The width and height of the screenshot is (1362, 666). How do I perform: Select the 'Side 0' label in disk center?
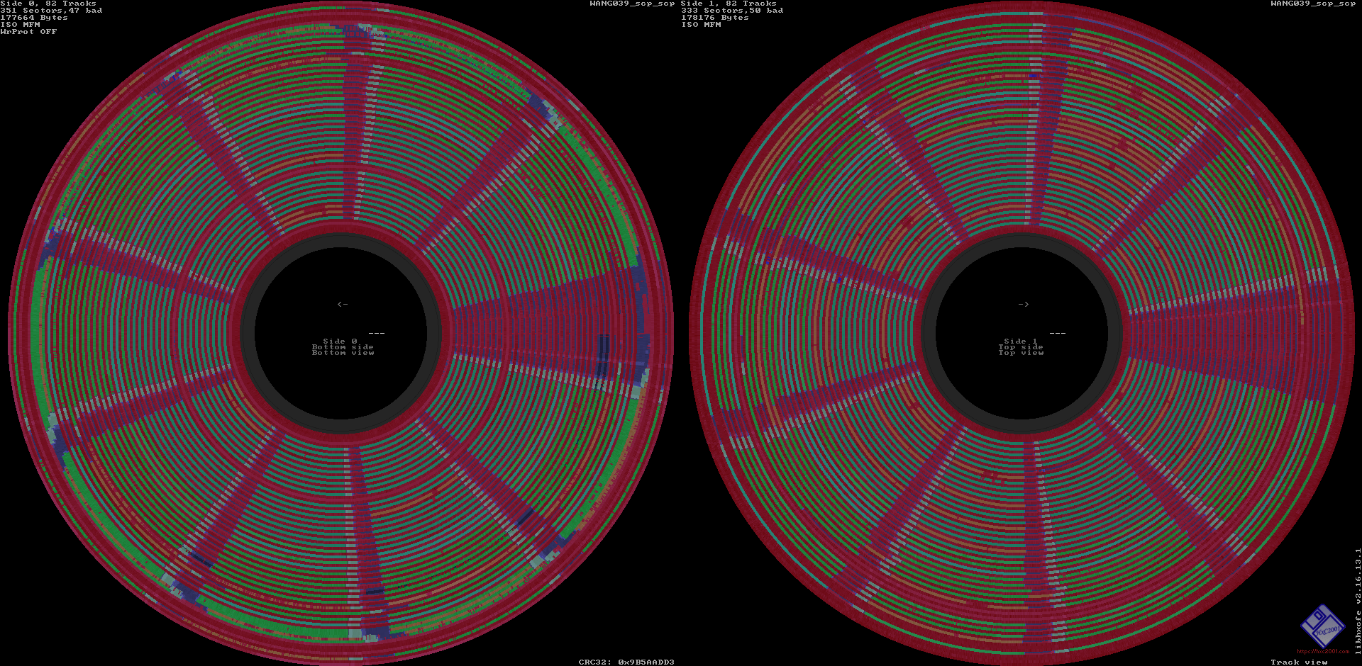tap(340, 342)
